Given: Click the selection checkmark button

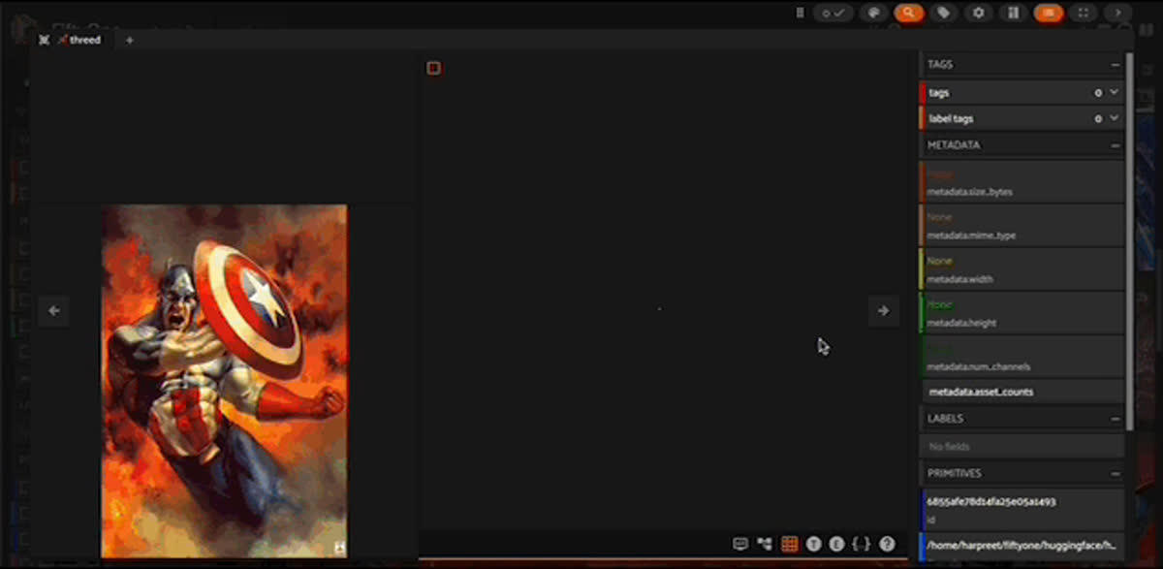Looking at the screenshot, I should [x=833, y=13].
